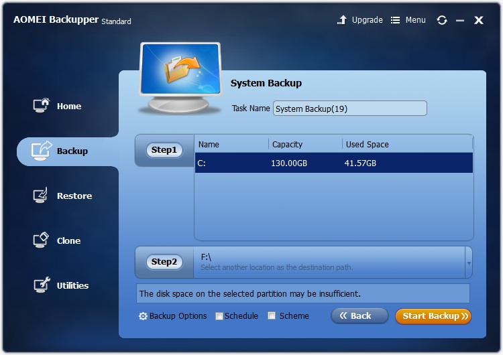The width and height of the screenshot is (503, 355).
Task: Click the Home sidebar icon
Action: coord(42,106)
